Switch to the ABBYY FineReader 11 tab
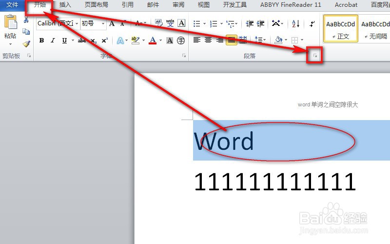The height and width of the screenshot is (244, 390). tap(291, 5)
